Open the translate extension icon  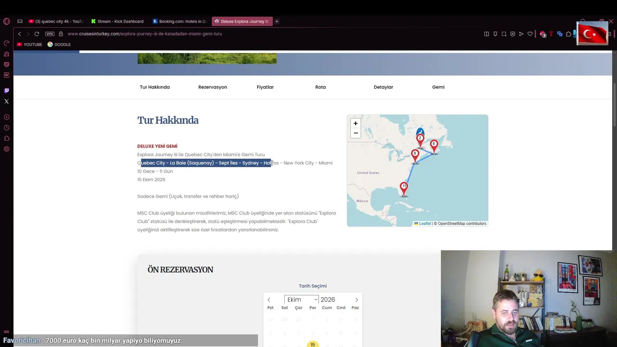pyautogui.click(x=560, y=34)
